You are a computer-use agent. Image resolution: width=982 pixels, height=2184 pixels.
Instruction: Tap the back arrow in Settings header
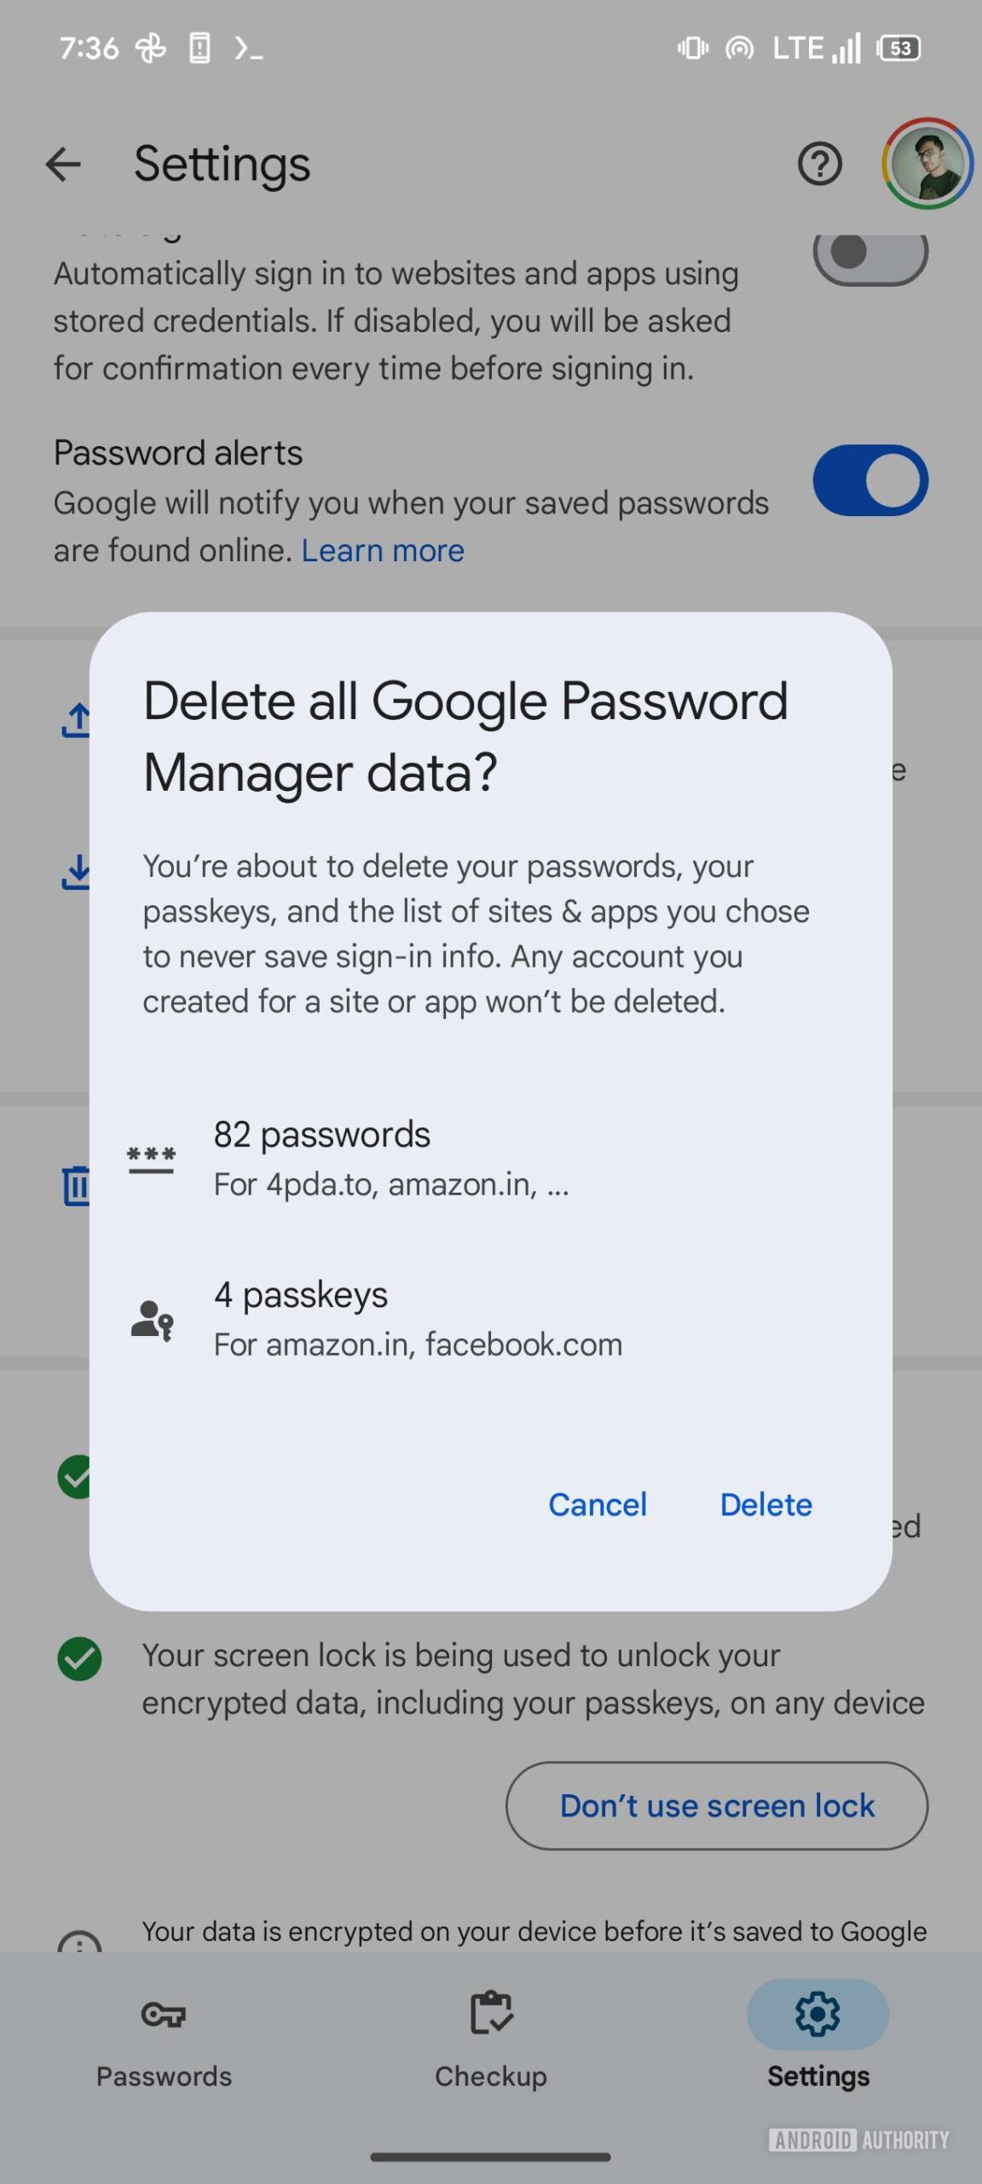(x=64, y=165)
